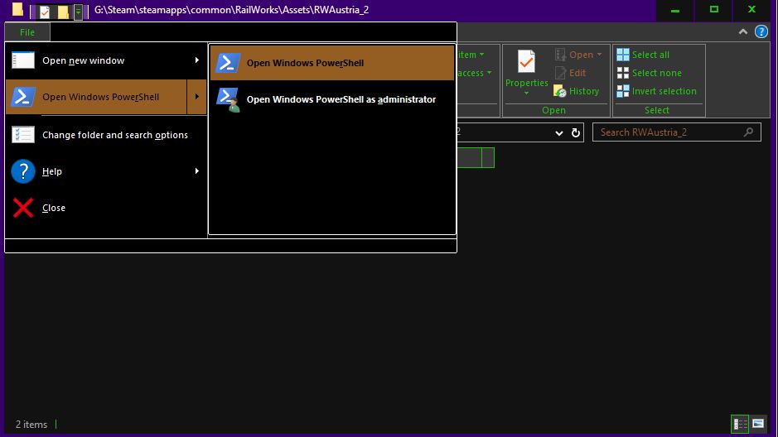Collapse the ribbon with the chevron
This screenshot has height=437, width=778.
point(742,31)
